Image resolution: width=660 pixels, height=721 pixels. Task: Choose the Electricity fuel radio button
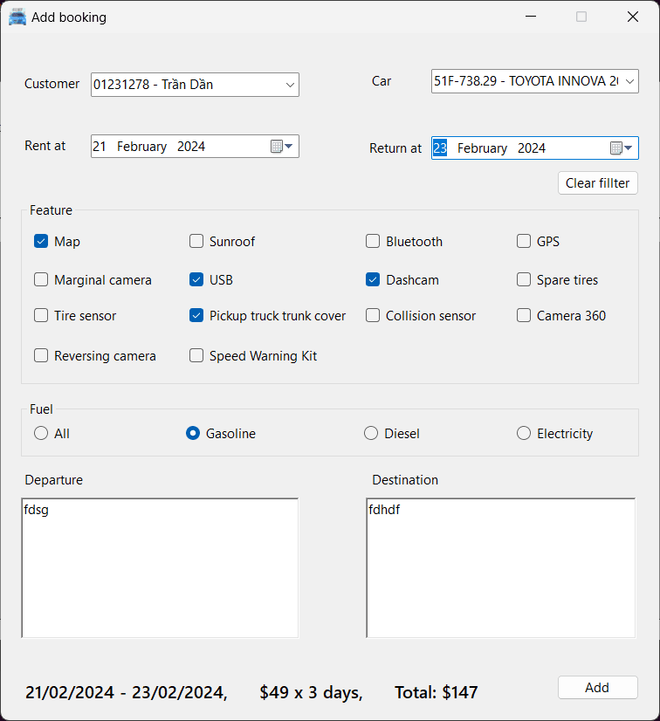coord(524,433)
